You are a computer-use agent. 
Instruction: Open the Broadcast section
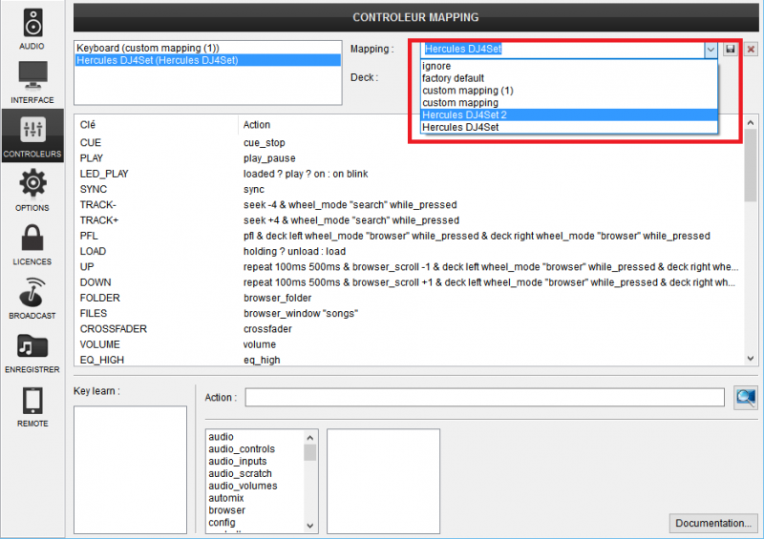[32, 297]
